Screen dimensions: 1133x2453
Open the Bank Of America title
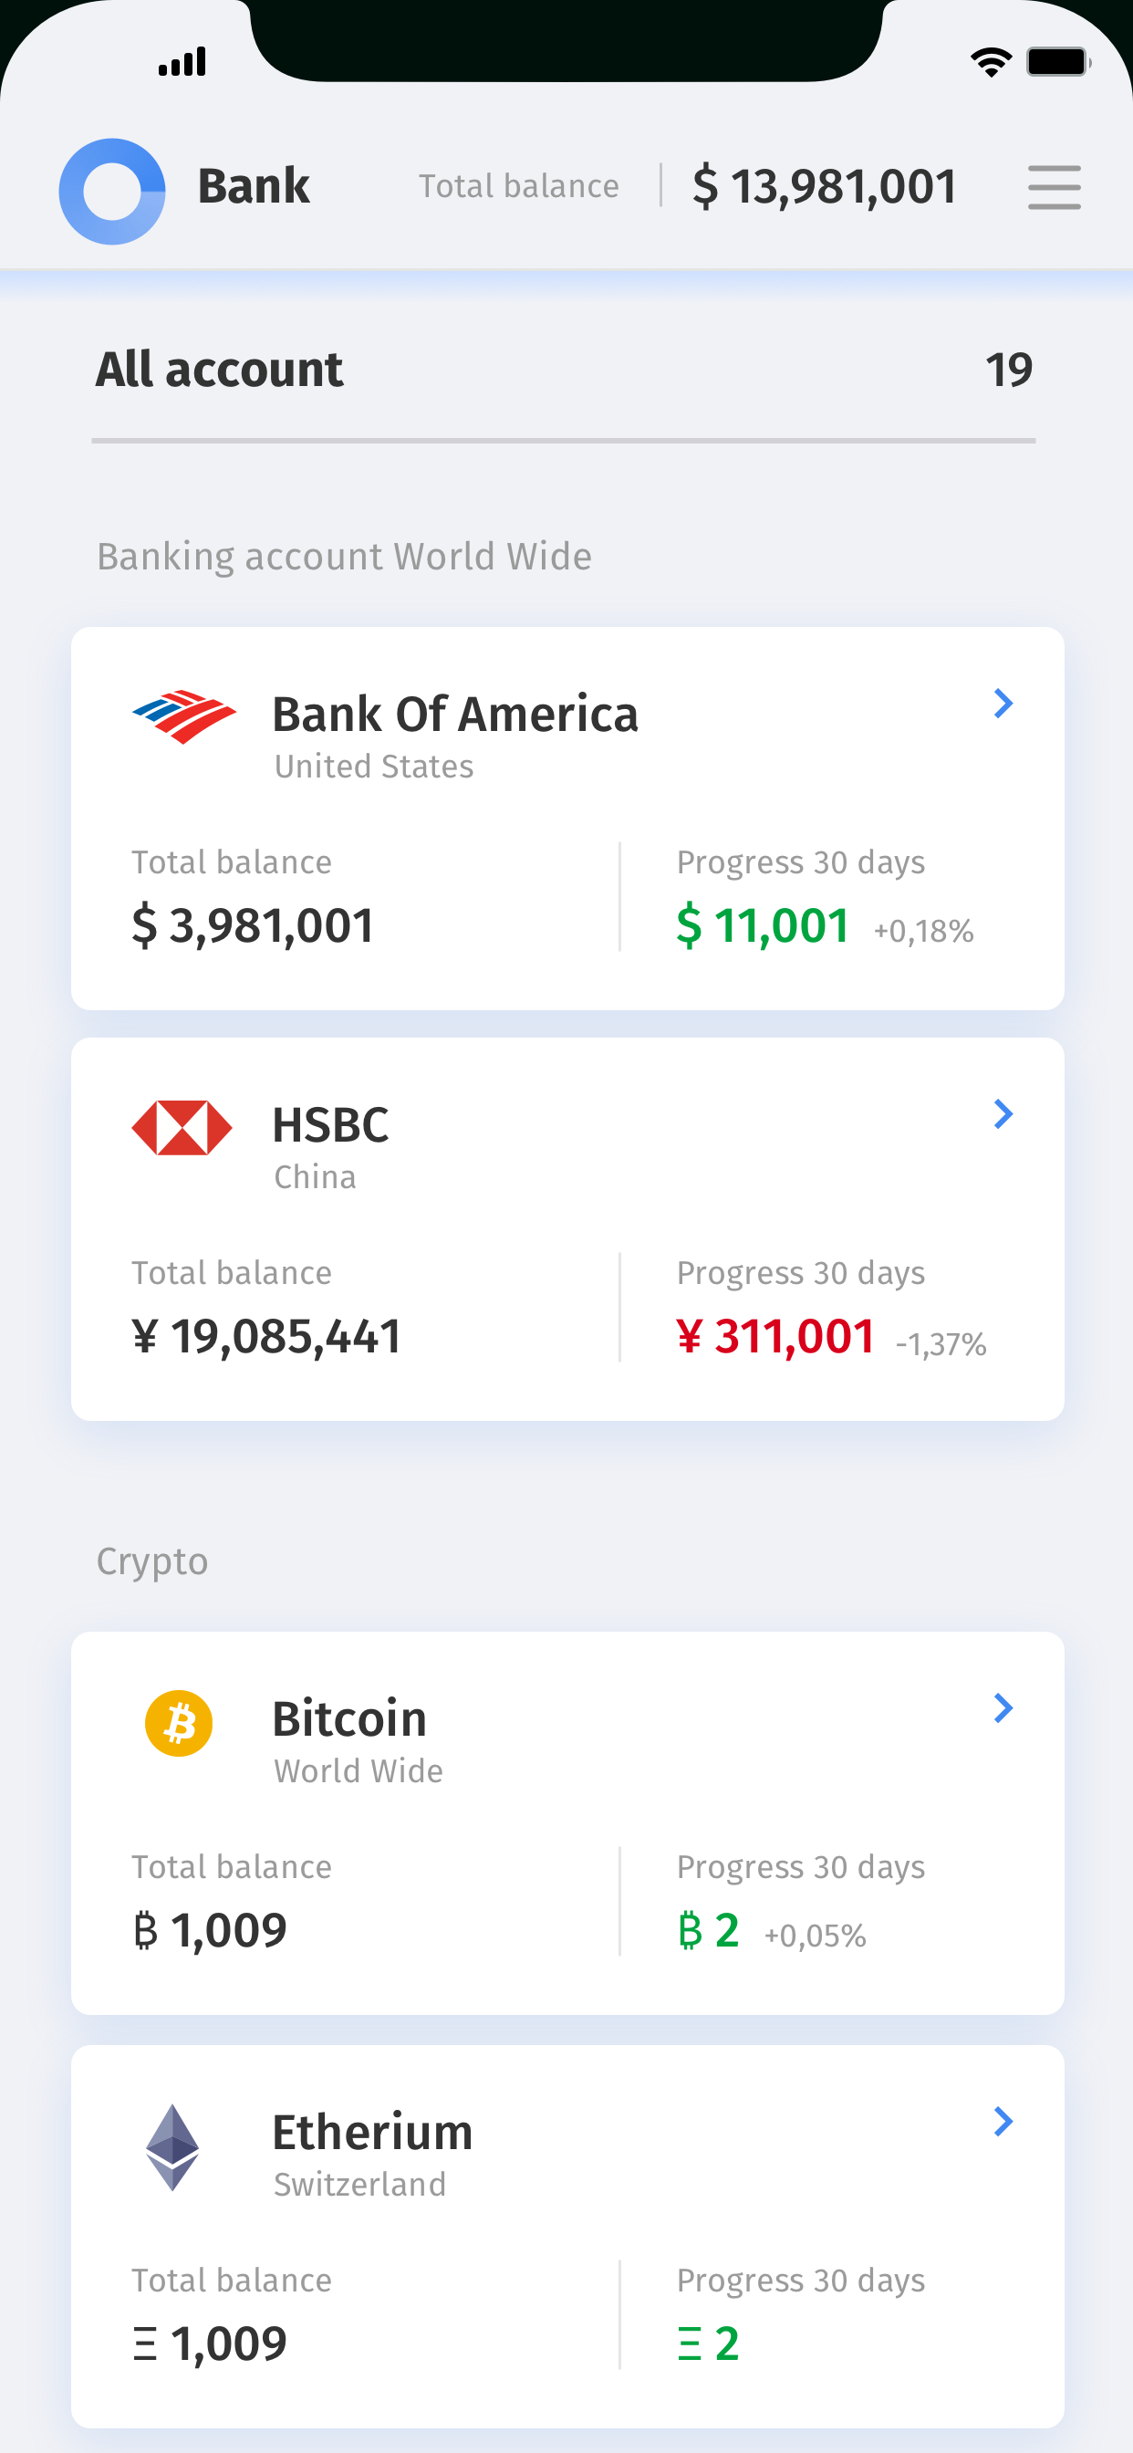point(455,715)
